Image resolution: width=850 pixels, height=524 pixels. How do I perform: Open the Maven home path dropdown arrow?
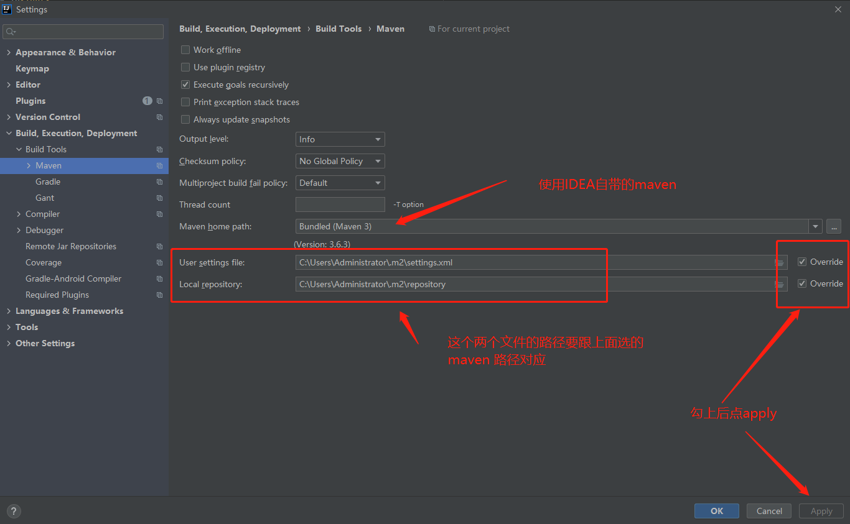(815, 226)
